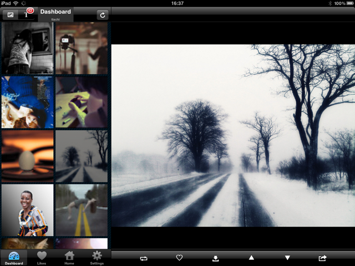The height and width of the screenshot is (266, 355).
Task: Open thumbnail of camera on tripod
Action: click(82, 48)
